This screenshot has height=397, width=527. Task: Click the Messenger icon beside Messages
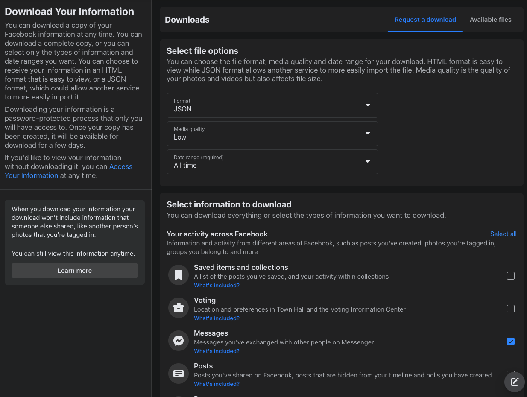(179, 341)
